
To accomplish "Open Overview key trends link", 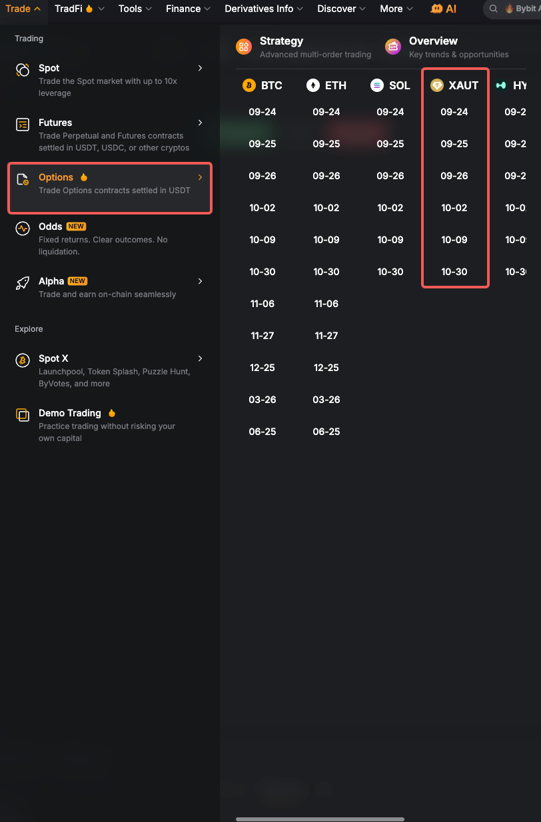I will tap(447, 47).
